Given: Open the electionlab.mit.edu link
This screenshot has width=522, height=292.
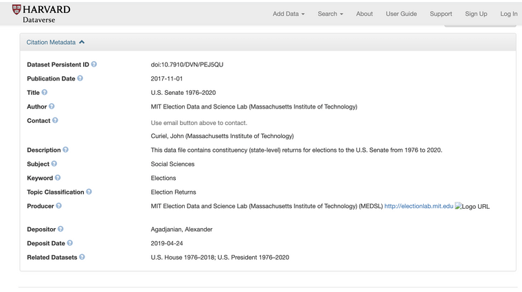Looking at the screenshot, I should [418, 206].
